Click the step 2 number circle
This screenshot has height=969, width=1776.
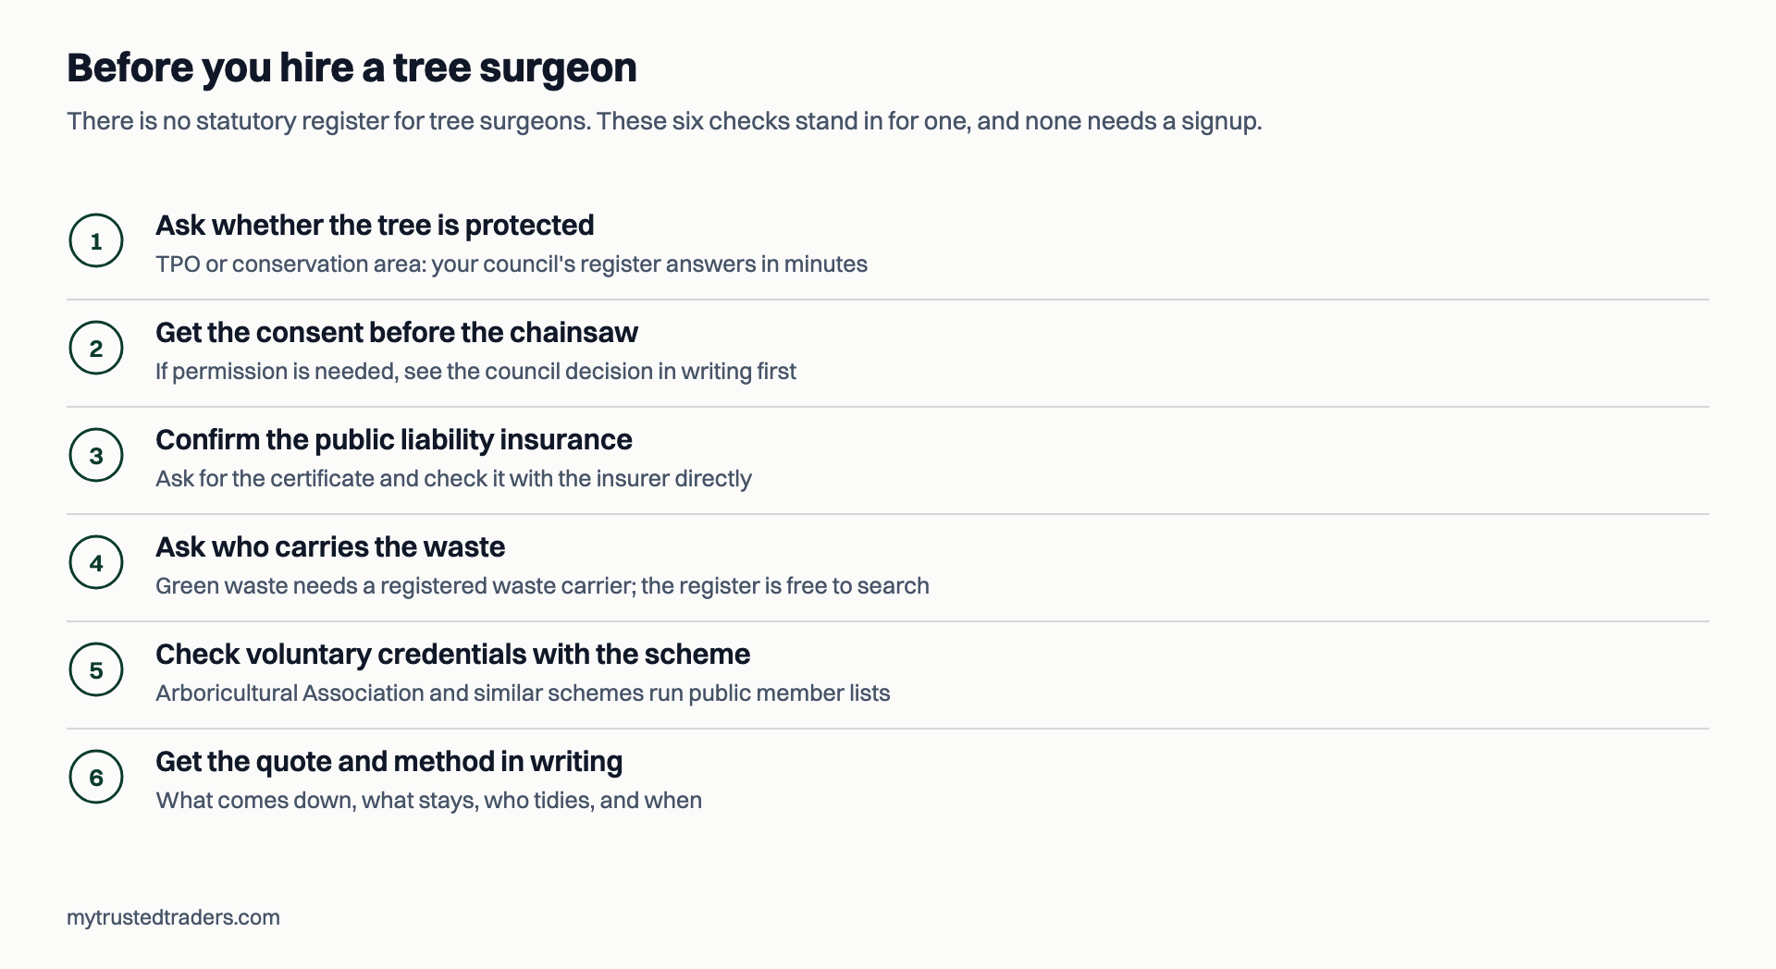(x=96, y=348)
